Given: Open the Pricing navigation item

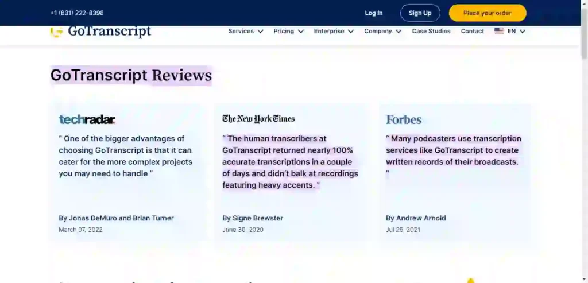Looking at the screenshot, I should [284, 31].
